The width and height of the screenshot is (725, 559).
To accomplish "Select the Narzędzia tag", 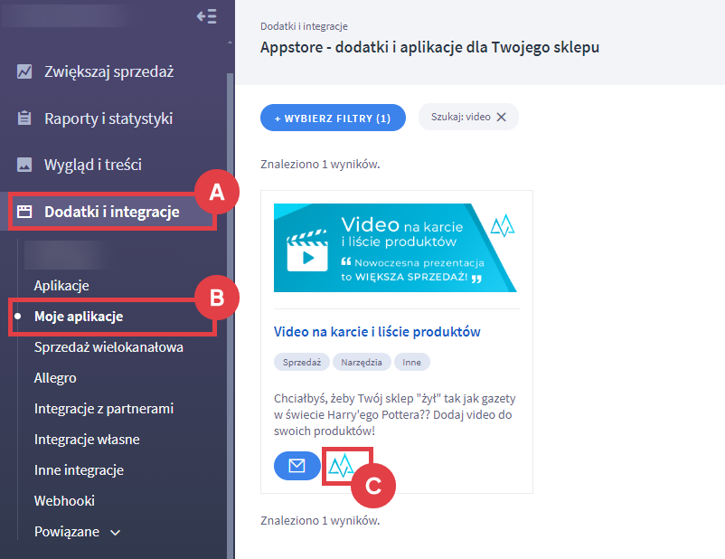I will [x=362, y=362].
